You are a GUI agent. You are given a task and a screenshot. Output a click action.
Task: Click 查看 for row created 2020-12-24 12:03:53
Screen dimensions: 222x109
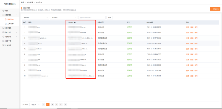[188, 33]
